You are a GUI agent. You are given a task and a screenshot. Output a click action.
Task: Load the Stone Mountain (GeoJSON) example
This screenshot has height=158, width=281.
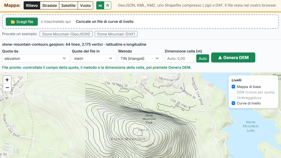[66, 34]
